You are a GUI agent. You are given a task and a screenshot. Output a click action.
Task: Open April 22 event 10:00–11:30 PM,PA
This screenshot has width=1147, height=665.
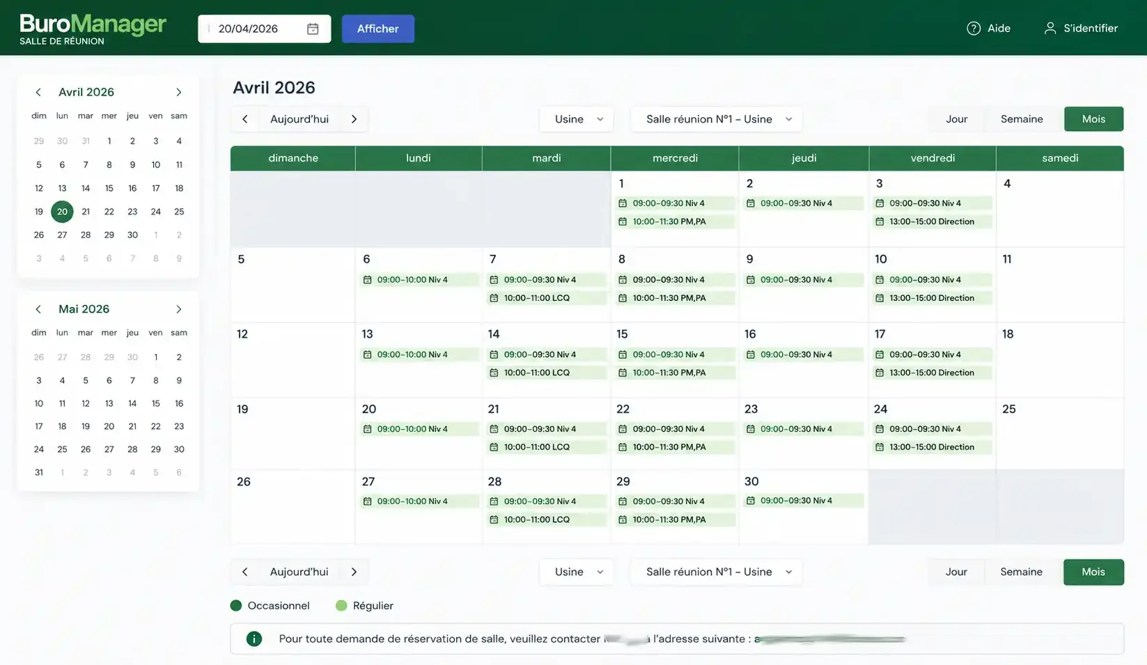675,447
